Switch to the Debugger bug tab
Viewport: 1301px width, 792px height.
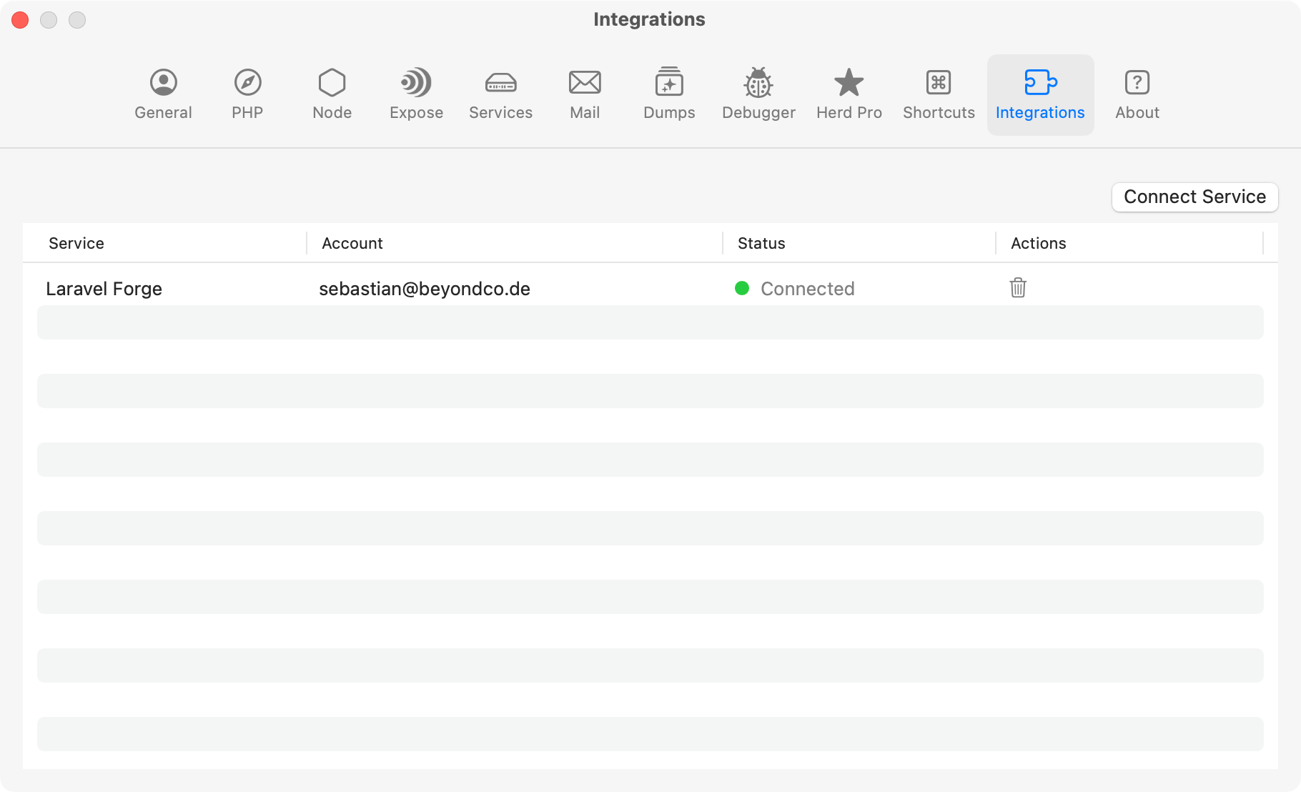point(758,94)
